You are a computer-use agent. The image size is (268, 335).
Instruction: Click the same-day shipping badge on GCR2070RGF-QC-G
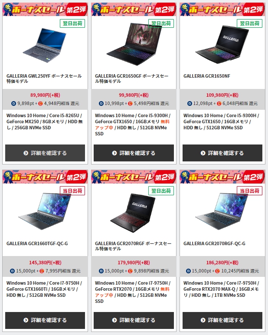pos(249,191)
